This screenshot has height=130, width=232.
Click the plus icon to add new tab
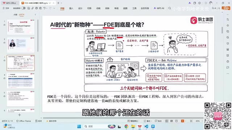tap(58, 3)
